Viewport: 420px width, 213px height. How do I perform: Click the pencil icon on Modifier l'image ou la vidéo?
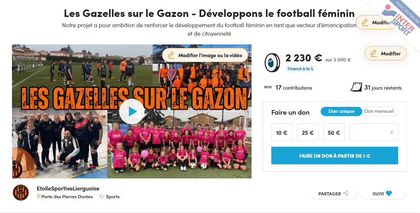tap(171, 55)
